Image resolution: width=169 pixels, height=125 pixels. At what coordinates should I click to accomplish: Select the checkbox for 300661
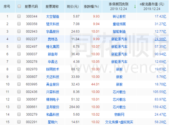[x=19, y=107]
